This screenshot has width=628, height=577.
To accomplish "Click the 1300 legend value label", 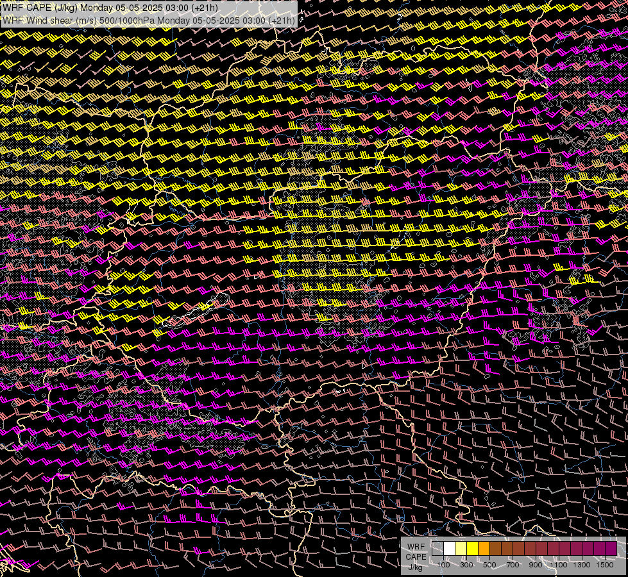I will tap(582, 565).
